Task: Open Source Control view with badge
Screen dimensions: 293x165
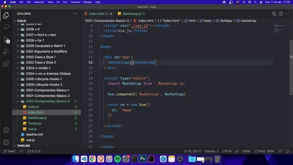Action: [x=6, y=40]
